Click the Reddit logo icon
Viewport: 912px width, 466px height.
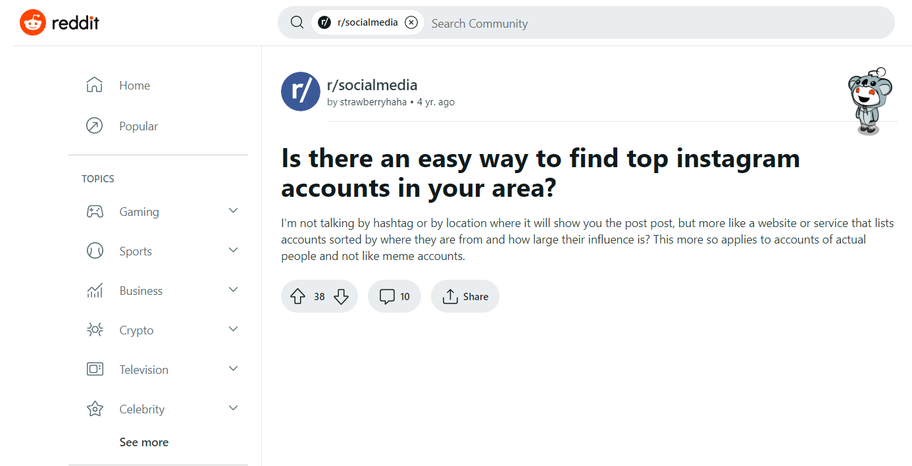coord(32,22)
